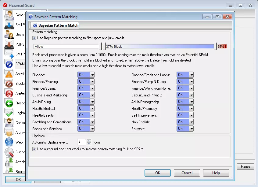Click the SPAM sidebar icon
Image resolution: width=258 pixels, height=187 pixels.
[9, 64]
